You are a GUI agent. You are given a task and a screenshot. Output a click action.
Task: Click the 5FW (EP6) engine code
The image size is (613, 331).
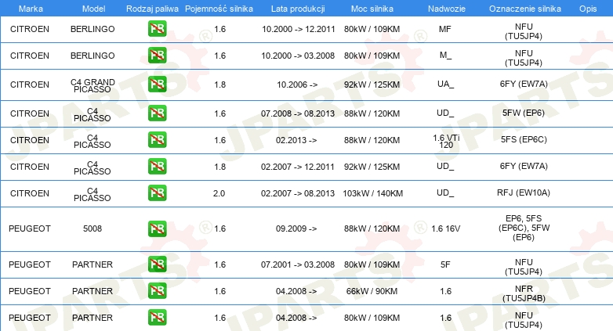click(524, 113)
